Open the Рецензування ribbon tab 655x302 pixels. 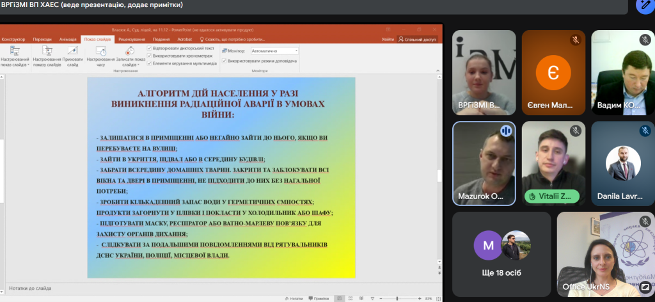131,39
